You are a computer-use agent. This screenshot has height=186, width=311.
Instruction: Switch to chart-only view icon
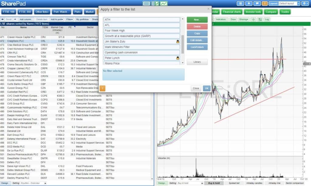(164, 3)
